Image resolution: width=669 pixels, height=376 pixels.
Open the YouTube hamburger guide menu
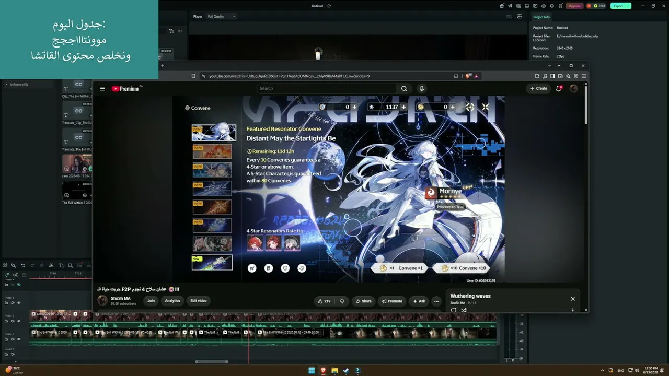(x=102, y=89)
